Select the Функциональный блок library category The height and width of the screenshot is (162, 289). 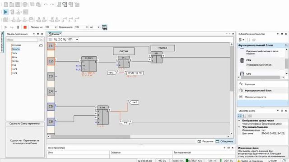[258, 90]
